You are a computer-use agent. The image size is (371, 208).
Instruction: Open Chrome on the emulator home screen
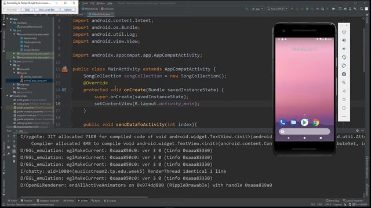[x=315, y=122]
